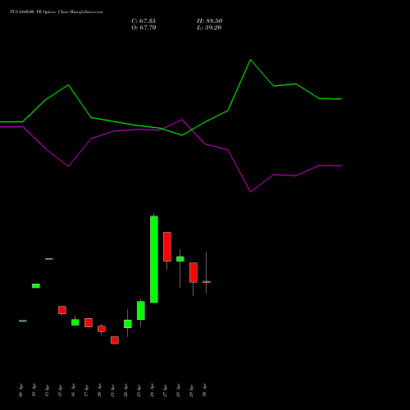Select the red candle above '29 Apr'
This screenshot has height=410, width=410.
(x=194, y=272)
